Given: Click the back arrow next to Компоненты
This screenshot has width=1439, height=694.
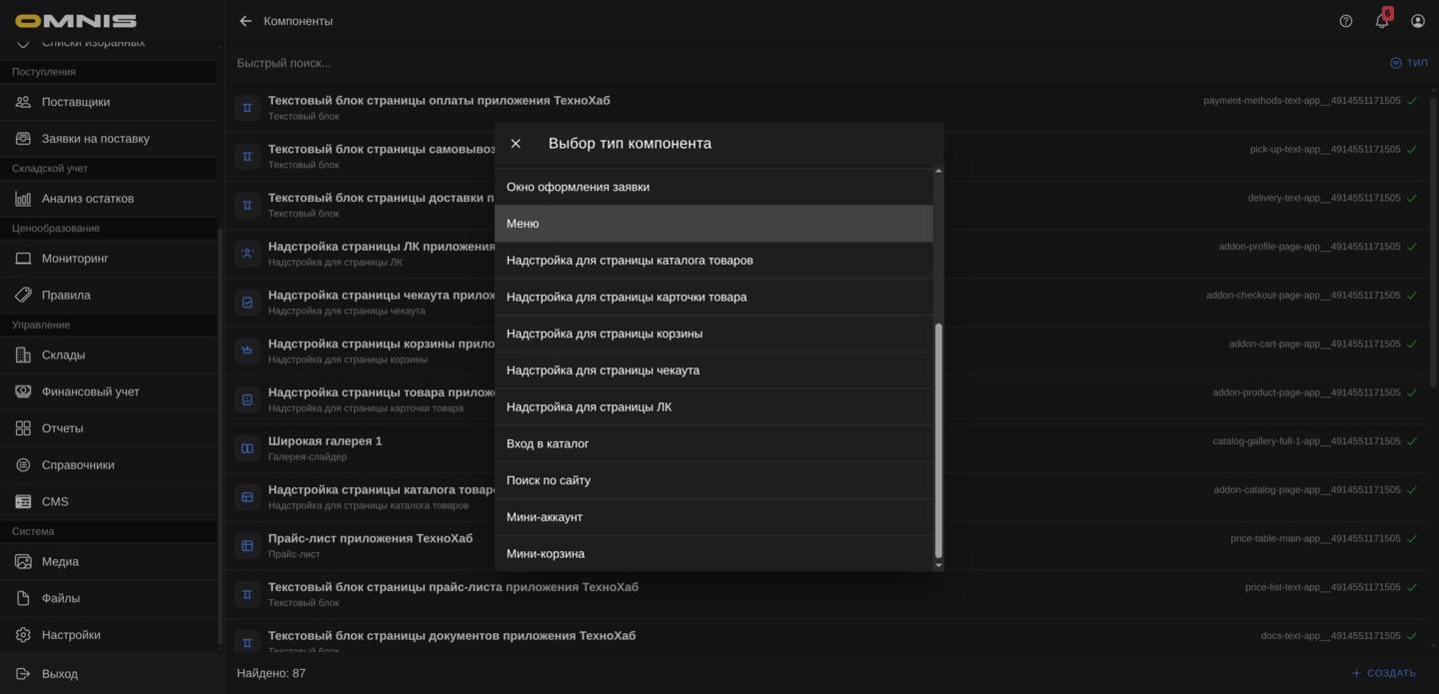Looking at the screenshot, I should [x=246, y=21].
